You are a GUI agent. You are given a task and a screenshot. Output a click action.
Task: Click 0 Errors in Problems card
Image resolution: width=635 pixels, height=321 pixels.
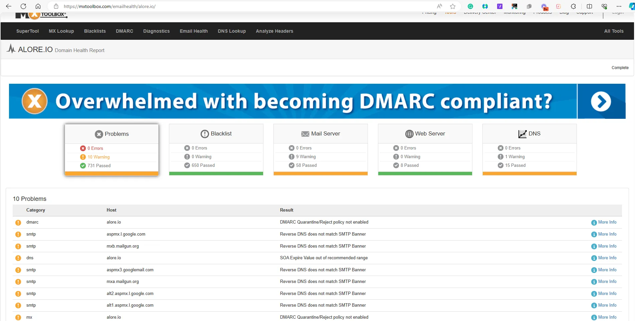[95, 148]
